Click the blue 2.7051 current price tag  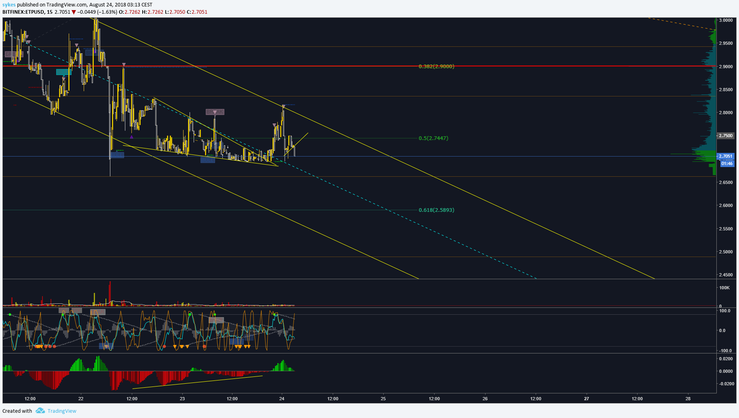coord(725,156)
